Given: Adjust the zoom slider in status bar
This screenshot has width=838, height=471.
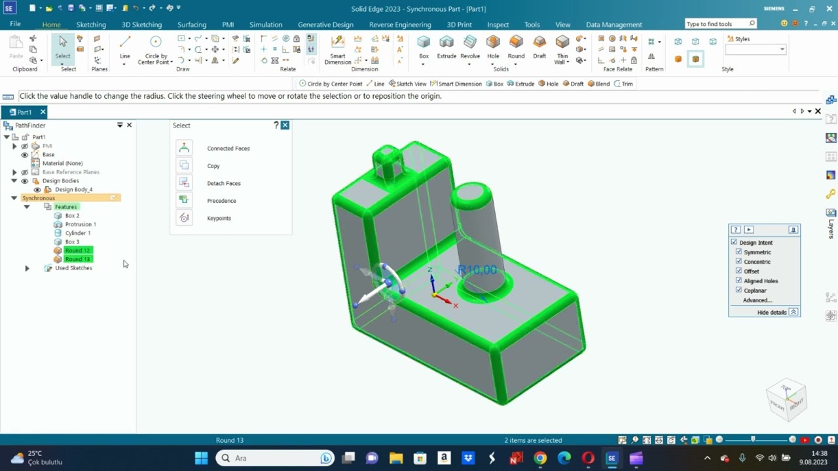Looking at the screenshot, I should (753, 440).
